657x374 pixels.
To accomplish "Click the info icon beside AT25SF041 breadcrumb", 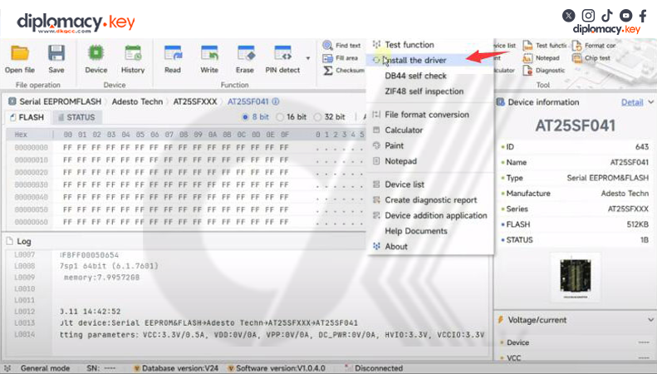I will coord(276,101).
